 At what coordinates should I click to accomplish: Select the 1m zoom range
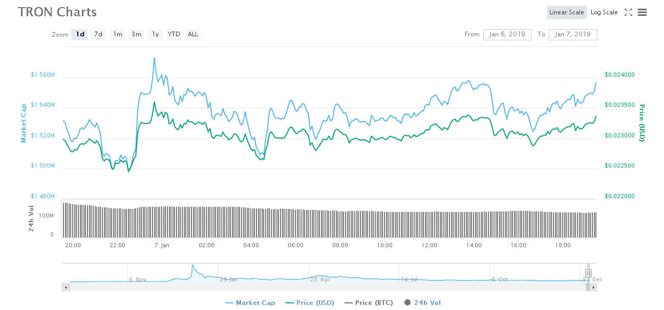click(117, 34)
